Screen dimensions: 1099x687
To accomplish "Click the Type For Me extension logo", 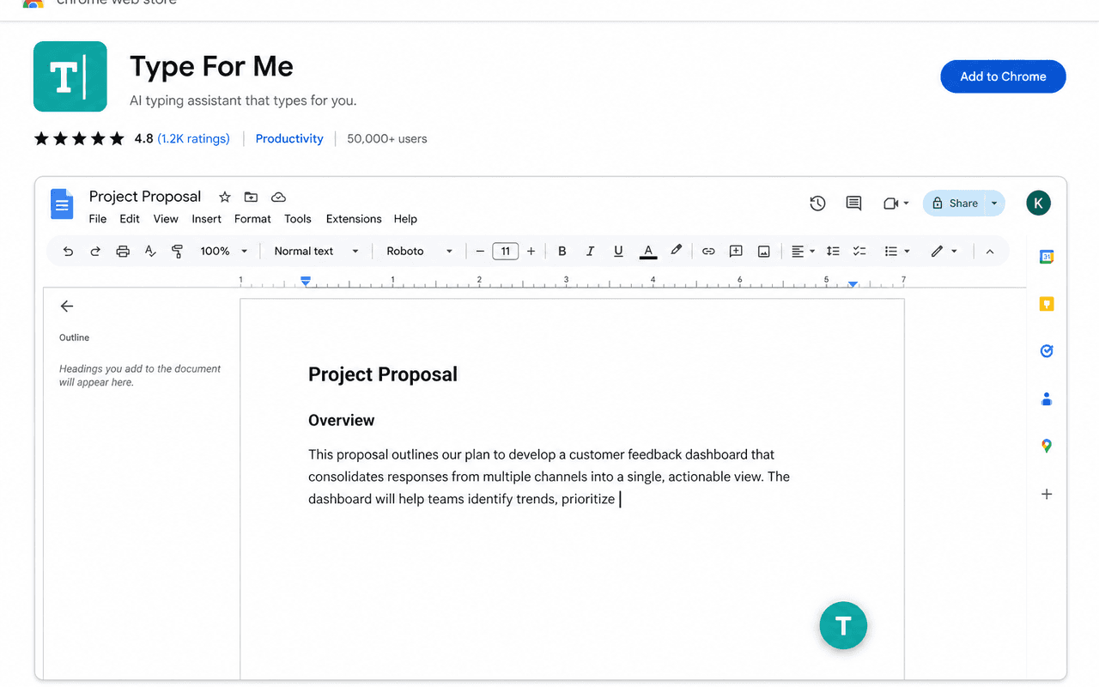I will click(70, 76).
